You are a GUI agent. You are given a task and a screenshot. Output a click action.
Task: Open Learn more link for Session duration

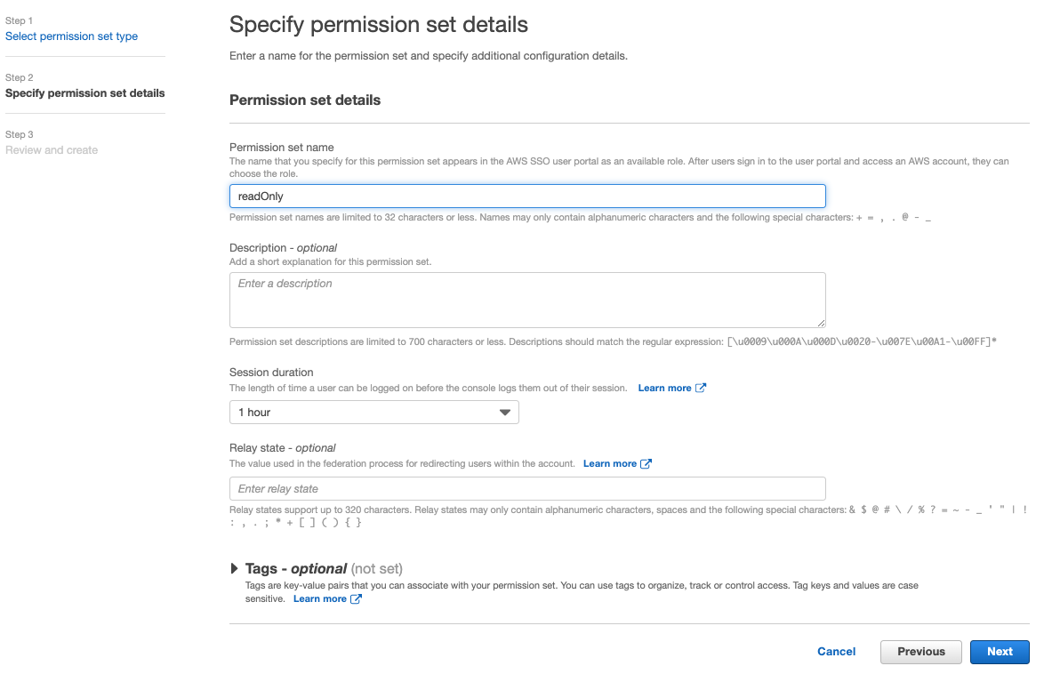664,388
